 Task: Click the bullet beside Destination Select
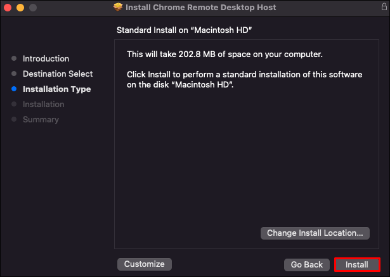click(14, 74)
